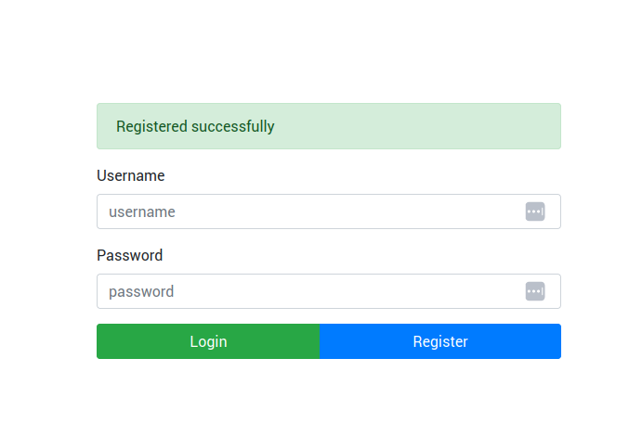Click the "Registered successfully" alert text

pyautogui.click(x=195, y=126)
